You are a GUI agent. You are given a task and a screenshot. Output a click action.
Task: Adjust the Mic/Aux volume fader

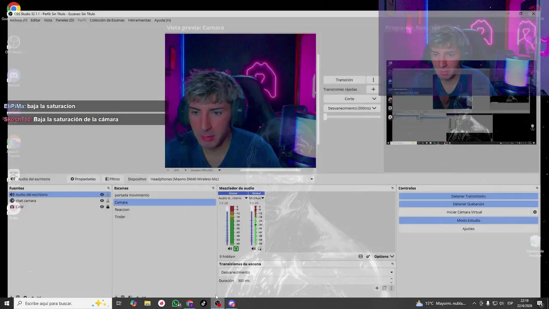[251, 225]
